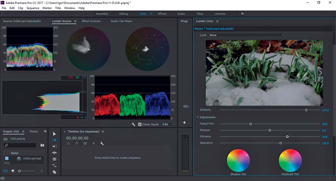Select the Razor tool
336x181 pixels.
tap(54, 172)
